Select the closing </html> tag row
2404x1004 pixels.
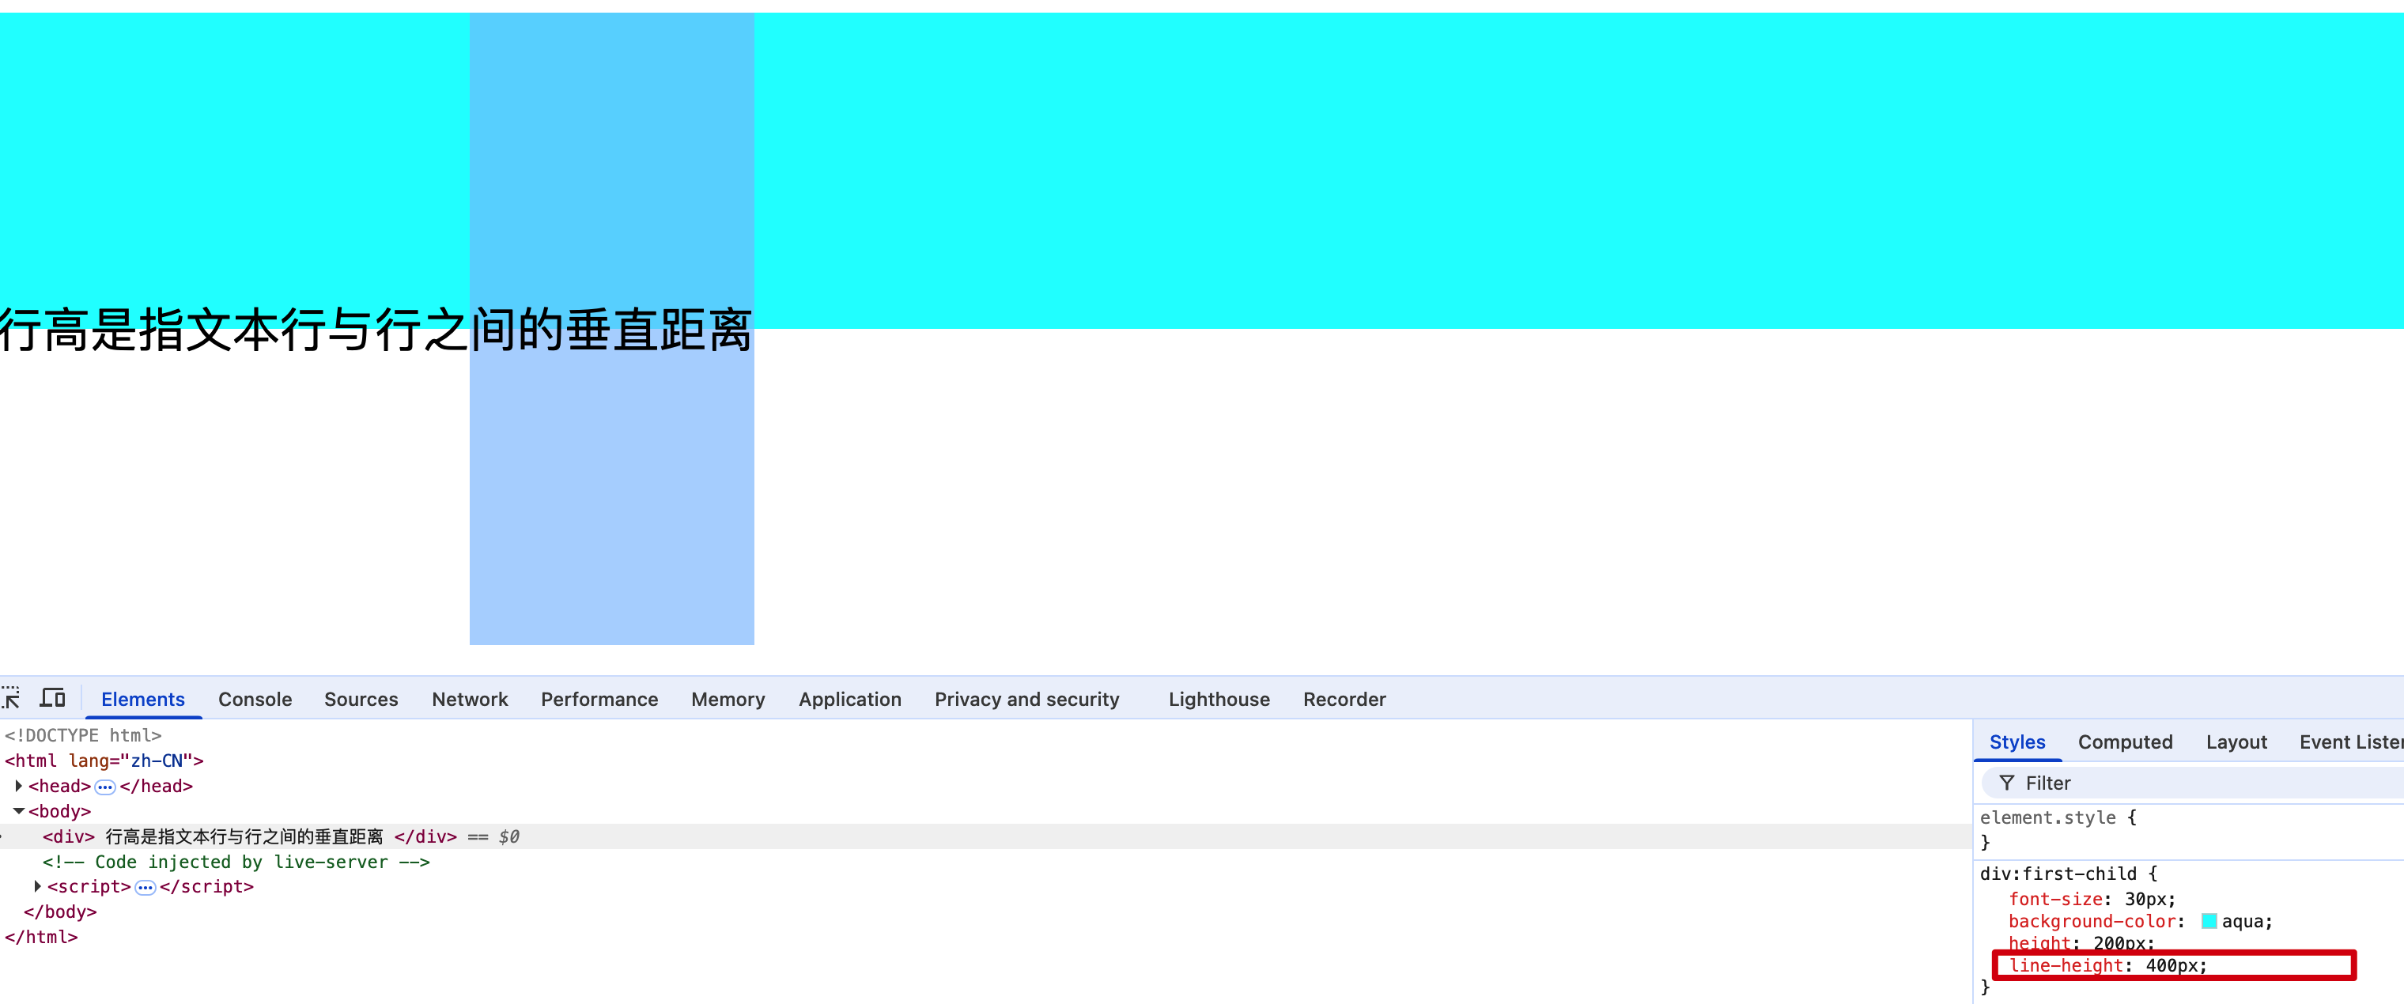click(41, 937)
